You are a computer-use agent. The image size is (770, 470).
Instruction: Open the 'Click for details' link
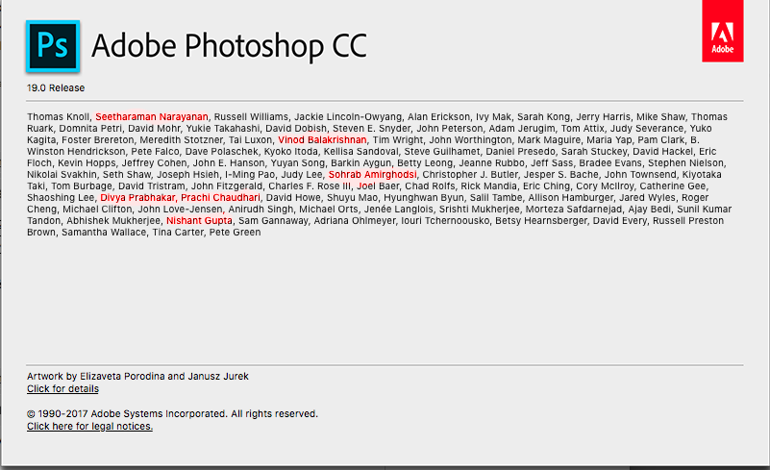click(62, 388)
